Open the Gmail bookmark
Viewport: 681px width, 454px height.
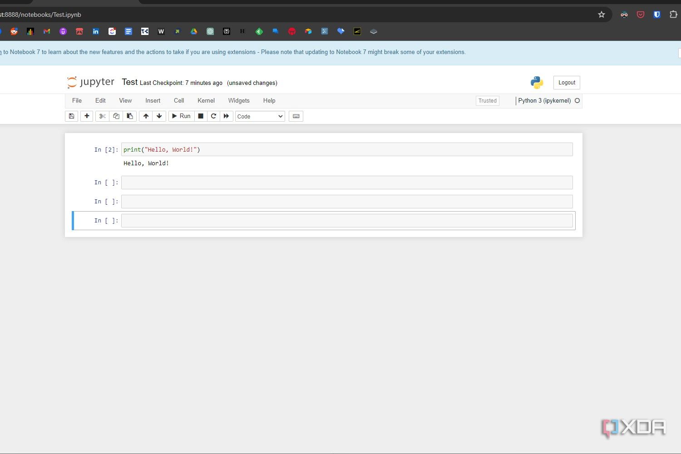(47, 31)
